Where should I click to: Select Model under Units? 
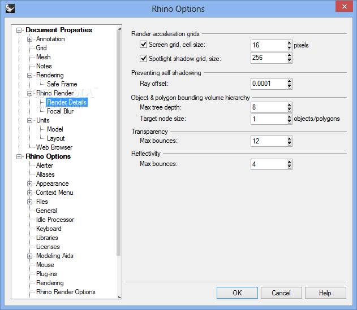point(55,129)
